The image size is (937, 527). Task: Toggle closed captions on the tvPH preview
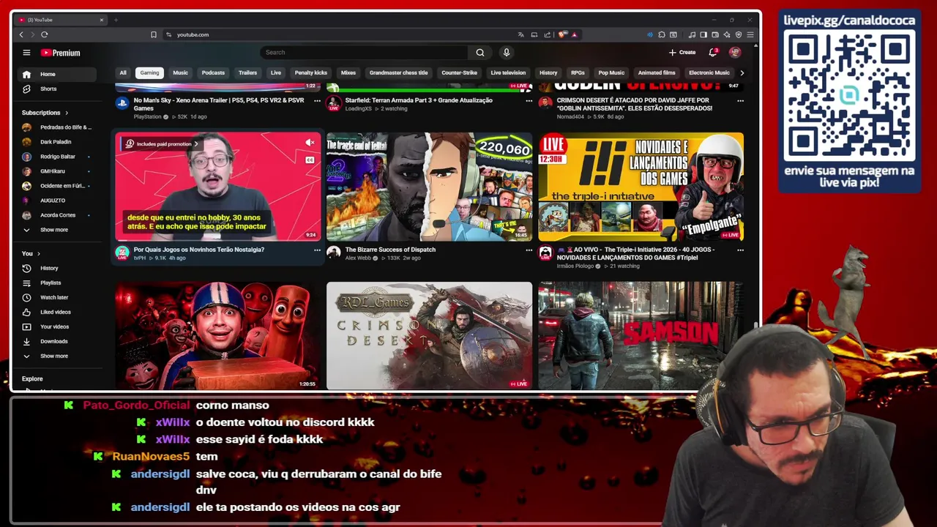click(x=310, y=160)
